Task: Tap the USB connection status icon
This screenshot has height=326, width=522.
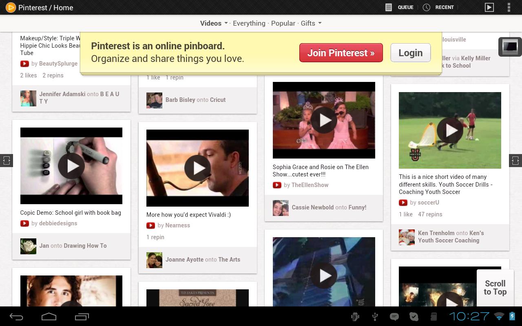Action: tap(375, 317)
